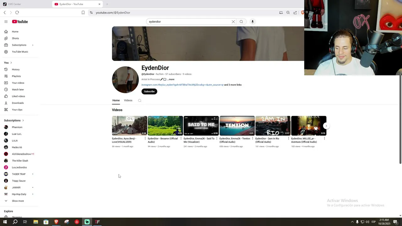Click the EydenDior channel avatar
This screenshot has height=226, width=402.
[125, 80]
